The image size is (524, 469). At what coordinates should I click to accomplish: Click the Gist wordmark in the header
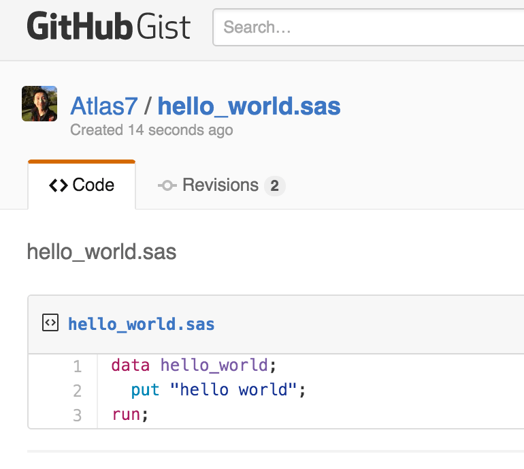pos(164,27)
